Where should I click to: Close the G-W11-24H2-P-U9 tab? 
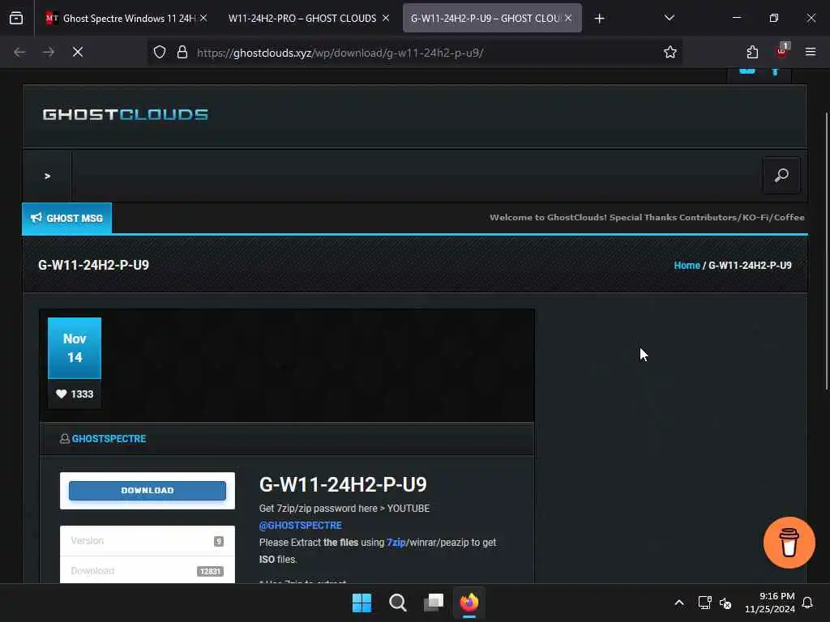[568, 18]
